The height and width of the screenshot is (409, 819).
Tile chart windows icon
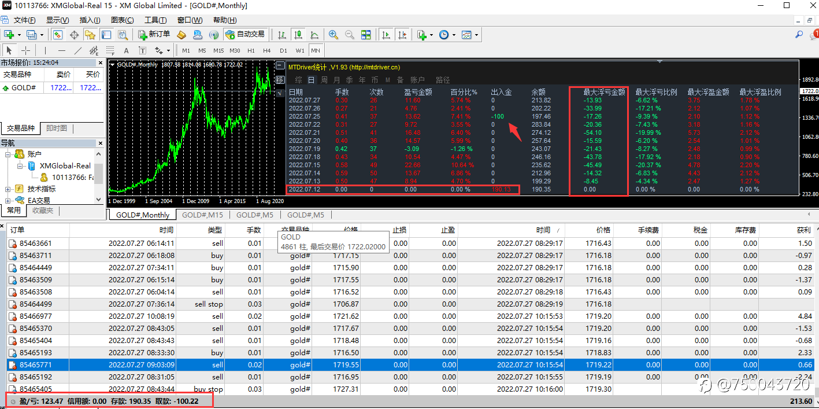(366, 35)
